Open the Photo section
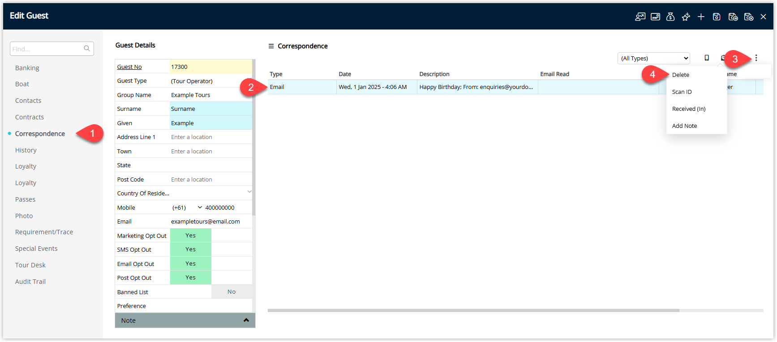The image size is (777, 342). [24, 216]
